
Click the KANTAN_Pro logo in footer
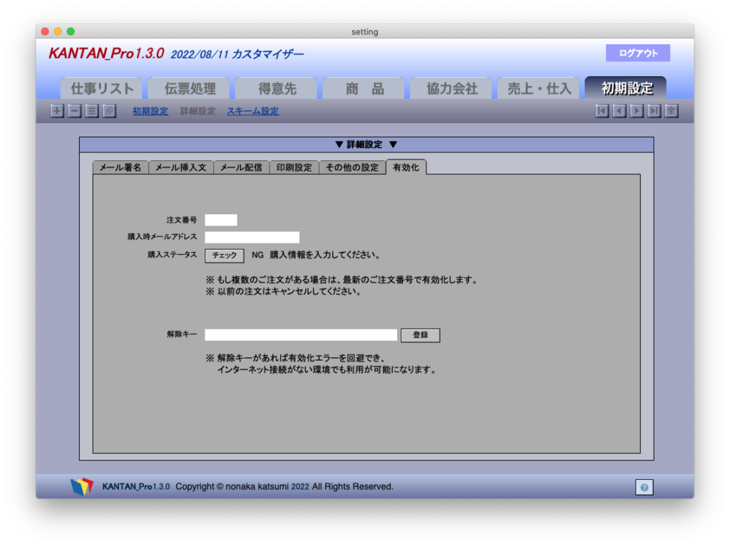coord(82,486)
